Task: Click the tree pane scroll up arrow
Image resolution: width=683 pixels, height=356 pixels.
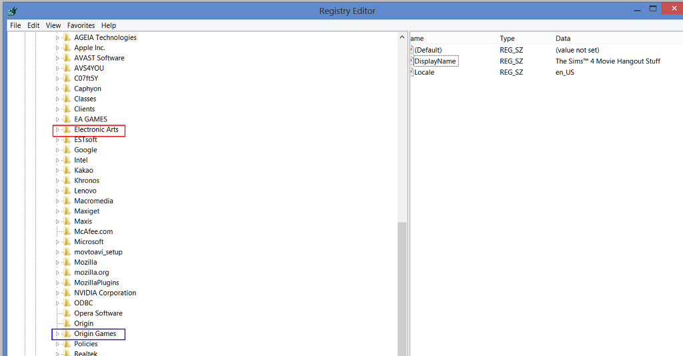Action: [x=402, y=37]
